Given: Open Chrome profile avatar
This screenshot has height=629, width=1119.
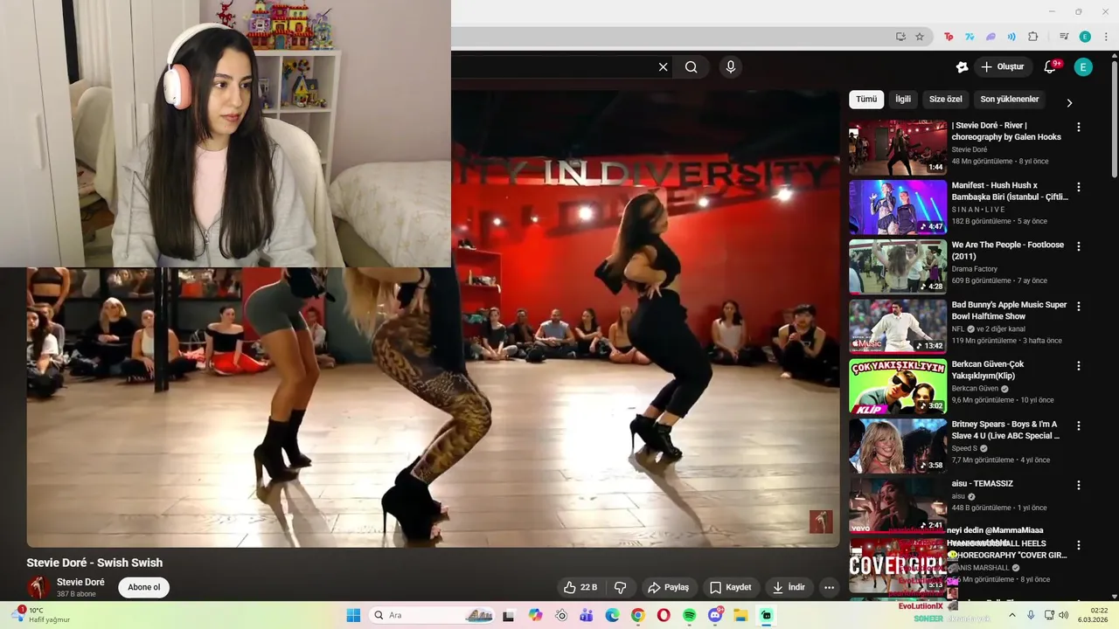Looking at the screenshot, I should coord(1085,37).
